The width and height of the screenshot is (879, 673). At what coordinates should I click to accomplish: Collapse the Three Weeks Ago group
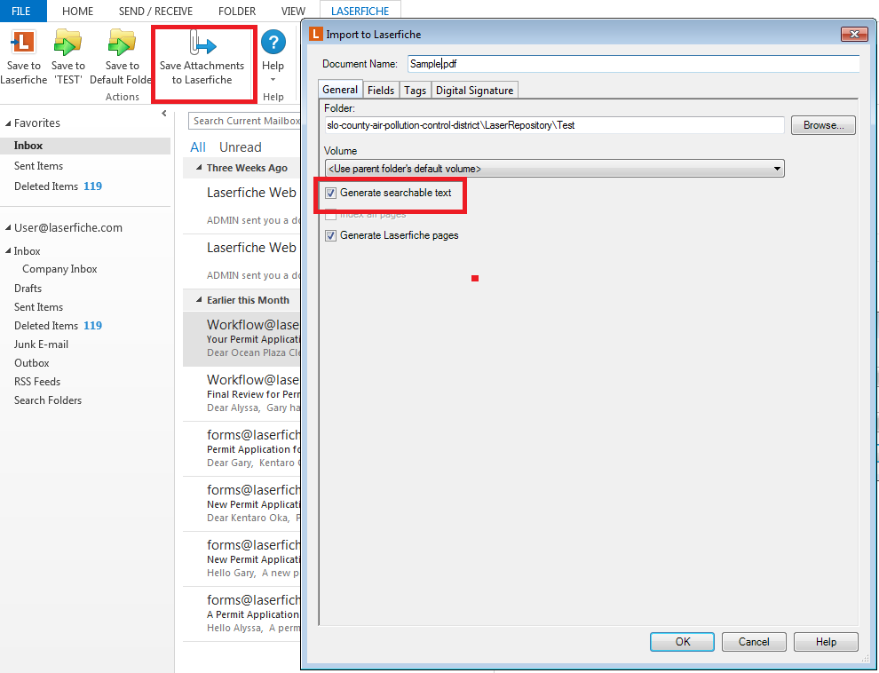click(x=199, y=168)
